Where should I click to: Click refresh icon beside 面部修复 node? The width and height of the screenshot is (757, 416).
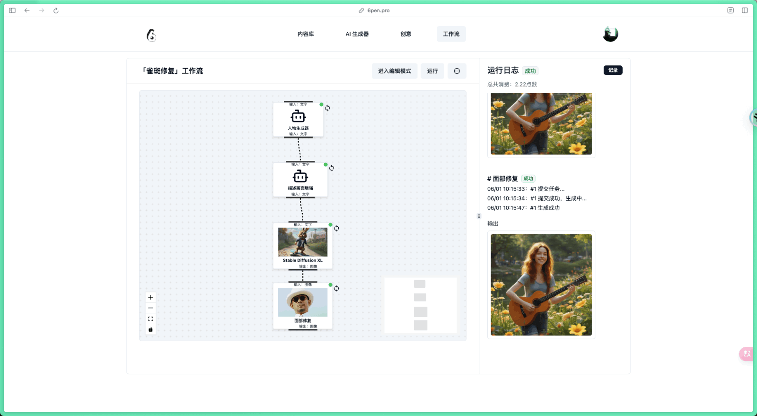coord(336,288)
